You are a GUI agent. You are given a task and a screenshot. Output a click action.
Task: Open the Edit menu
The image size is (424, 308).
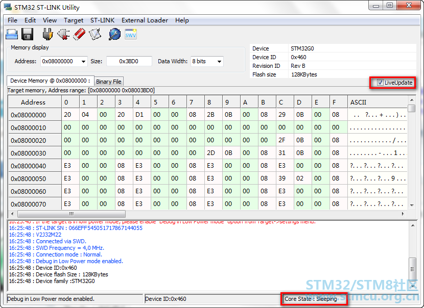30,20
